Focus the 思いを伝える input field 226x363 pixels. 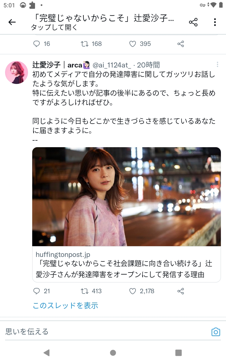click(106, 332)
